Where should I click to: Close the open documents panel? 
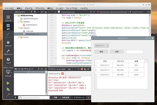click(x=46, y=69)
